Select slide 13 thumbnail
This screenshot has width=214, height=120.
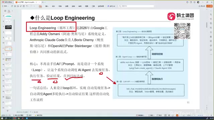point(8,60)
